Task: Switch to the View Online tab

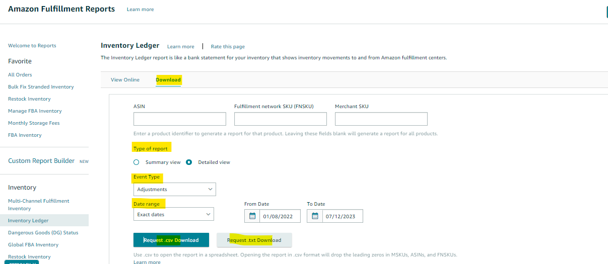Action: 125,80
